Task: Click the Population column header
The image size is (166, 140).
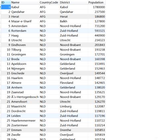Action: (97, 2)
